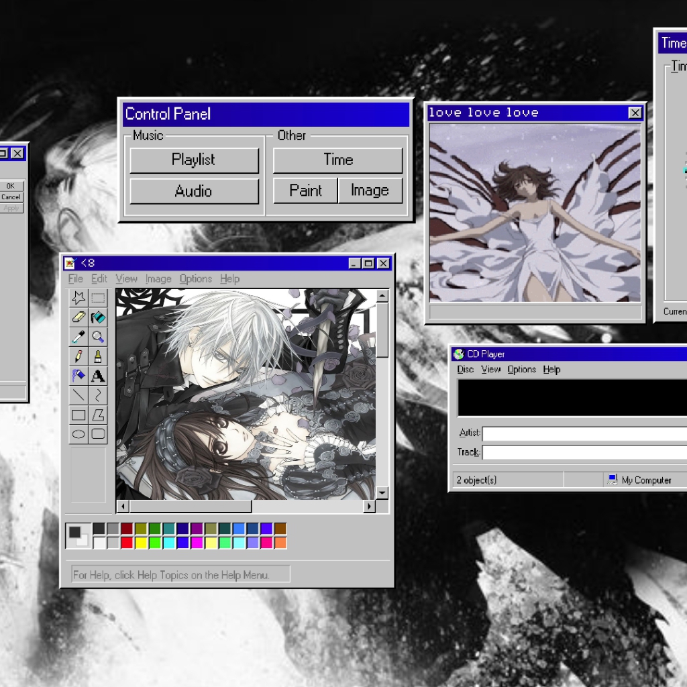Viewport: 687px width, 687px height.
Task: Open the Edit menu in Paint
Action: [x=99, y=278]
